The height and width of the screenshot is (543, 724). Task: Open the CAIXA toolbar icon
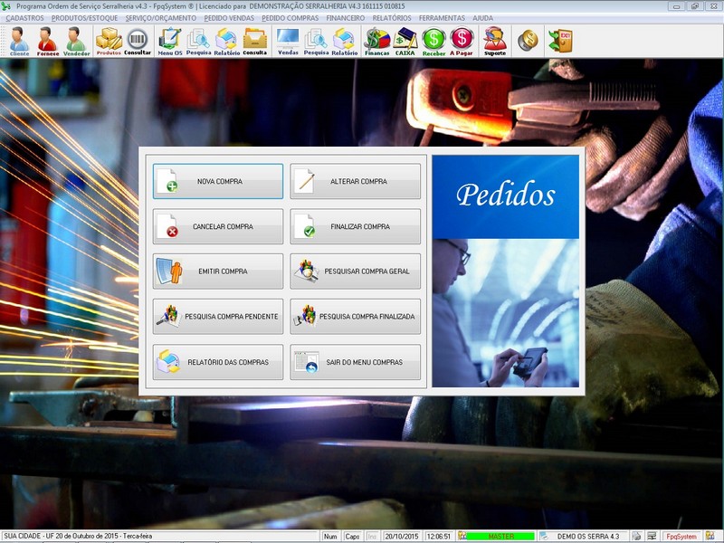click(x=405, y=41)
